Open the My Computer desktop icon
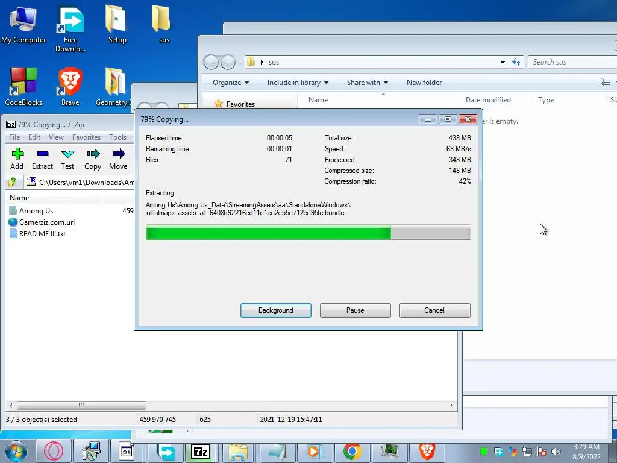 (x=23, y=24)
